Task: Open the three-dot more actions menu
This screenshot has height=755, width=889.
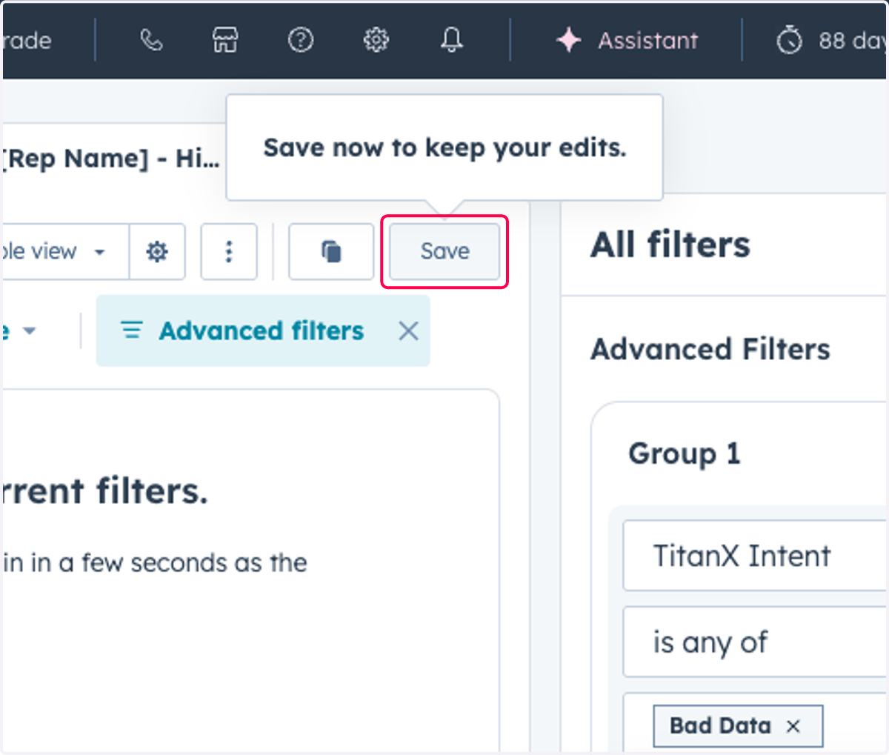Action: [229, 252]
